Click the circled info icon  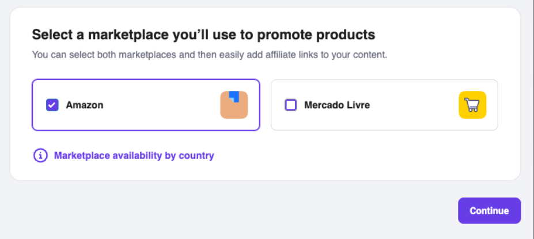coord(40,155)
